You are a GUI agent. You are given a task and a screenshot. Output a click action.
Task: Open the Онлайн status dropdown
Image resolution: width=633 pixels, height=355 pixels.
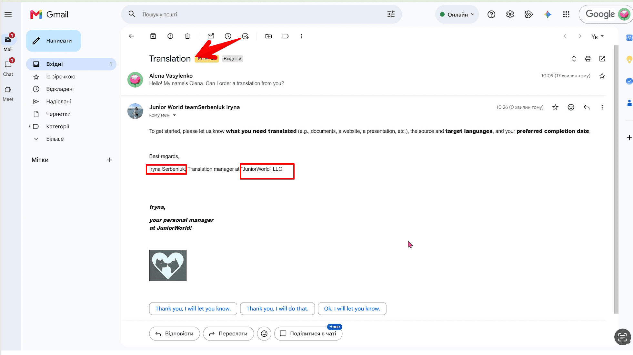pos(457,14)
